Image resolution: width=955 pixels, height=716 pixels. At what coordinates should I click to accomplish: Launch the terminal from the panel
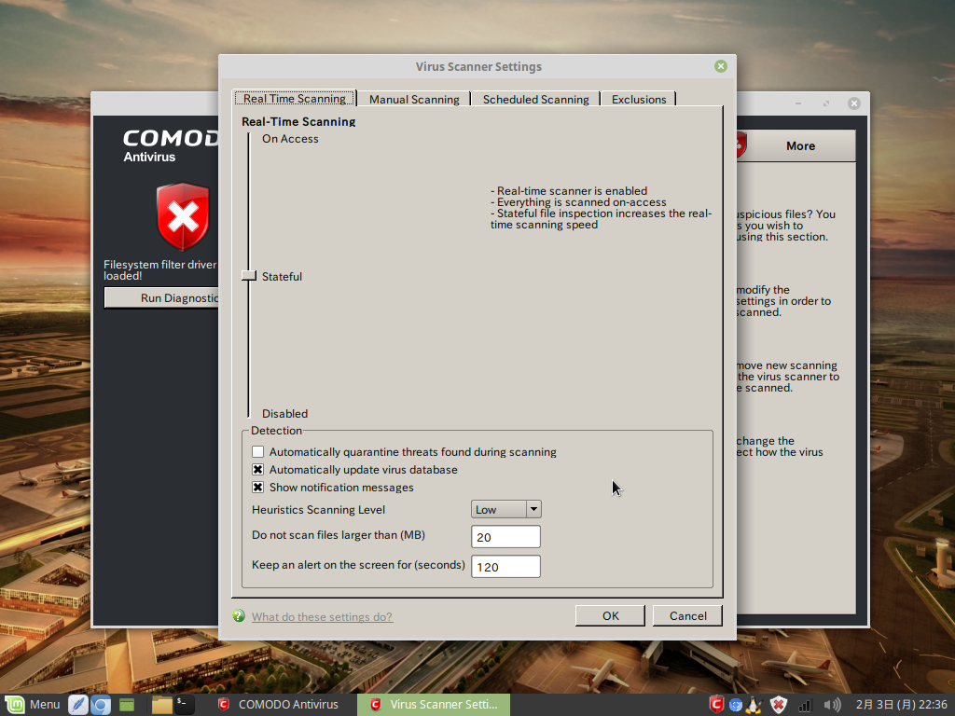point(185,705)
